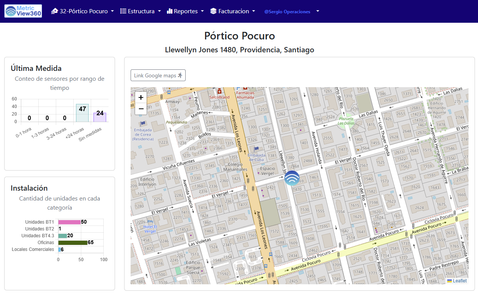The image size is (478, 293).
Task: Expand the 32-Pórtico Pocuro dropdown arrow
Action: pyautogui.click(x=112, y=11)
